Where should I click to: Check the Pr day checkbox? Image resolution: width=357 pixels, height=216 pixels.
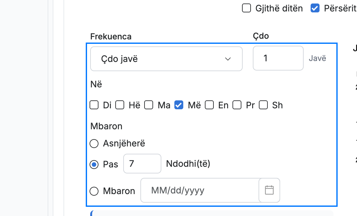coord(237,105)
